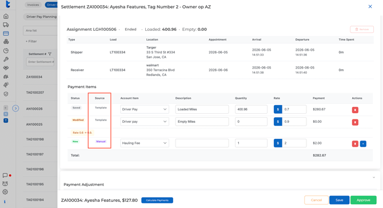The height and width of the screenshot is (208, 383).
Task: Switch to the Invoices tab
Action: pyautogui.click(x=33, y=5)
